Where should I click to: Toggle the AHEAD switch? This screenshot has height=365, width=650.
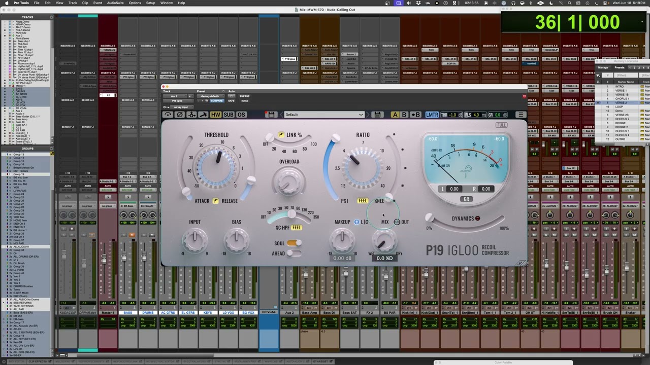point(294,253)
